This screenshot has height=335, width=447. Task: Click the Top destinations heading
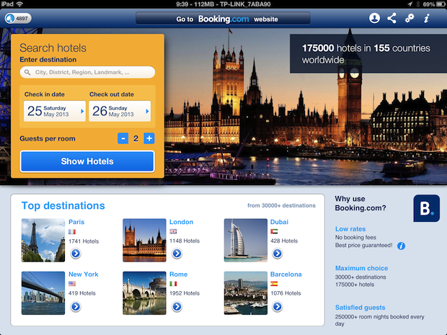pyautogui.click(x=63, y=205)
